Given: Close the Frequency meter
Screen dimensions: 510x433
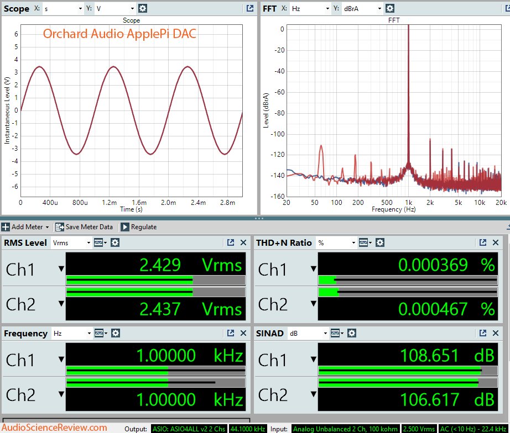Looking at the screenshot, I should pyautogui.click(x=243, y=333).
